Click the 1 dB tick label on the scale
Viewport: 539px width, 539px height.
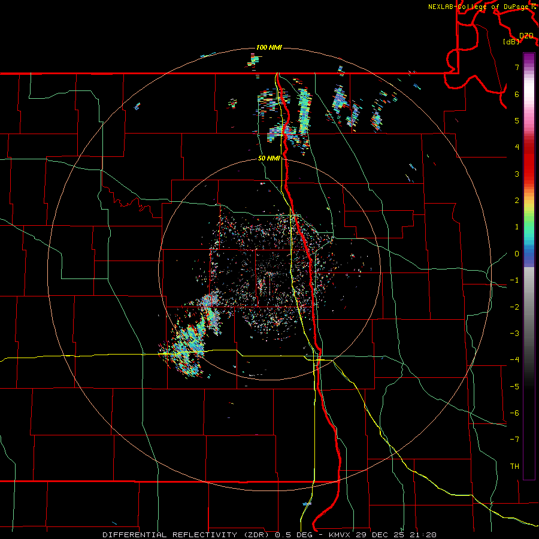(517, 227)
